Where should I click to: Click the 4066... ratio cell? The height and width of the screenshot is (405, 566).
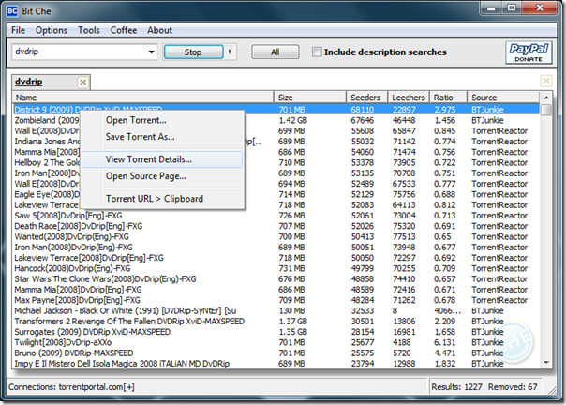tap(447, 310)
